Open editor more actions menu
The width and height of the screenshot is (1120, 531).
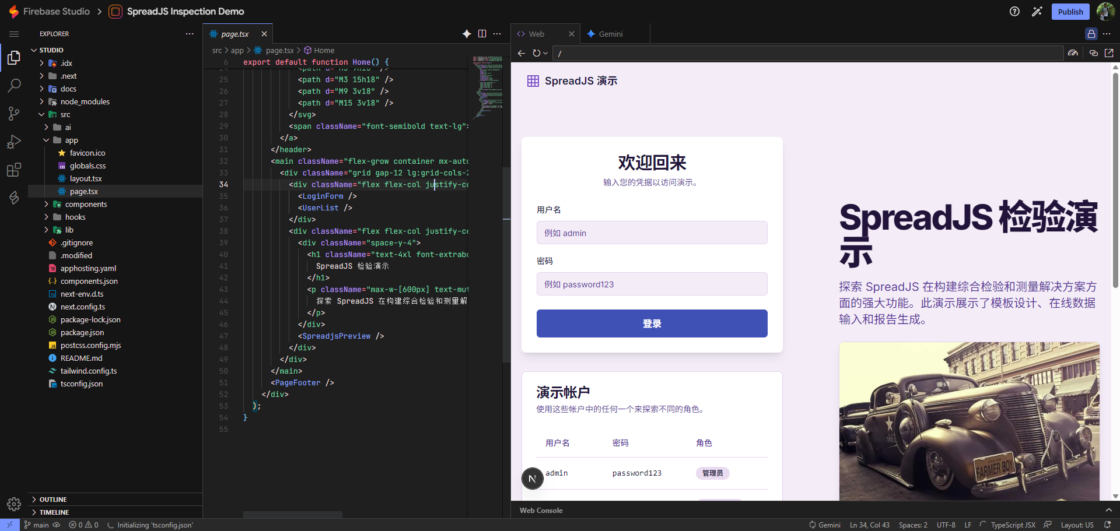click(x=497, y=34)
